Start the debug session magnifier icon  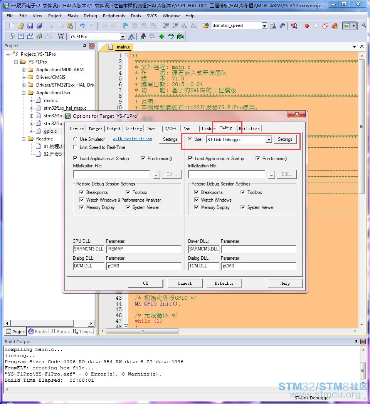point(294,25)
